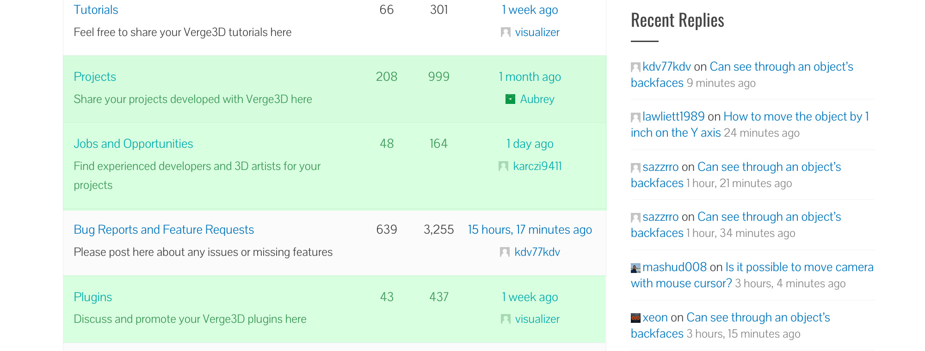Click xeon's avatar icon in Recent Replies
Viewport: 925px width, 351px height.
pyautogui.click(x=635, y=318)
